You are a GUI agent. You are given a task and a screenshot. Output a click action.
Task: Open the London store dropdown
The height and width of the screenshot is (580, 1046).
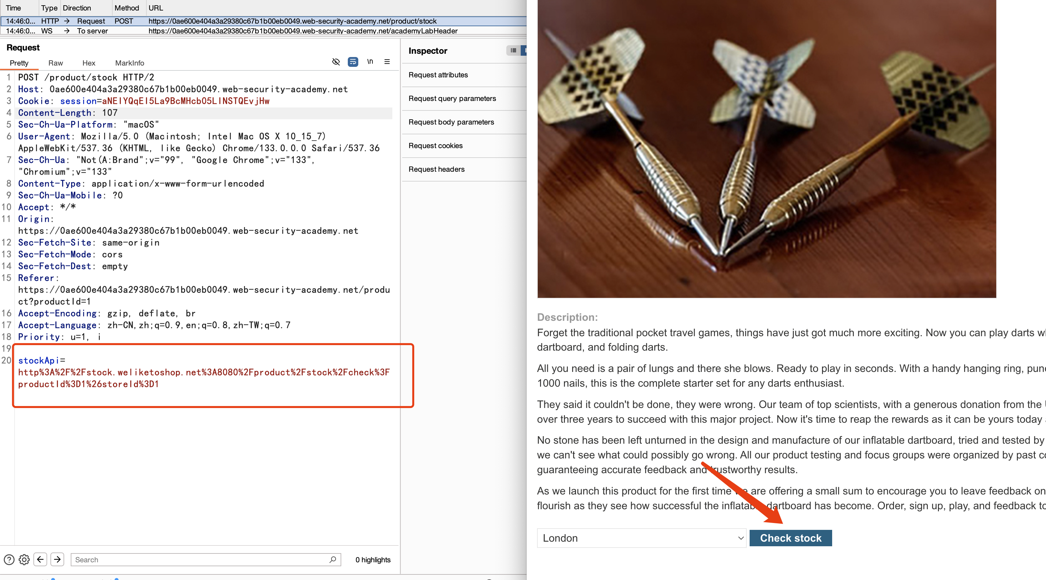[x=641, y=538]
